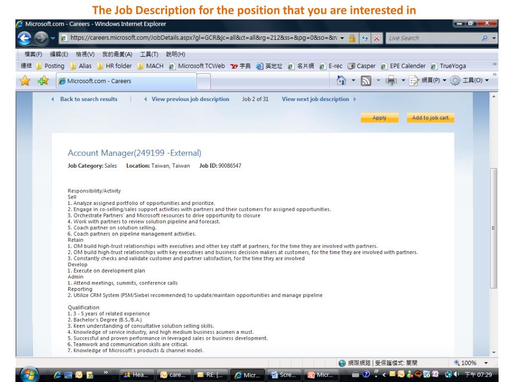Click Back to search results link
Screen dimensions: 509x382
(x=88, y=99)
